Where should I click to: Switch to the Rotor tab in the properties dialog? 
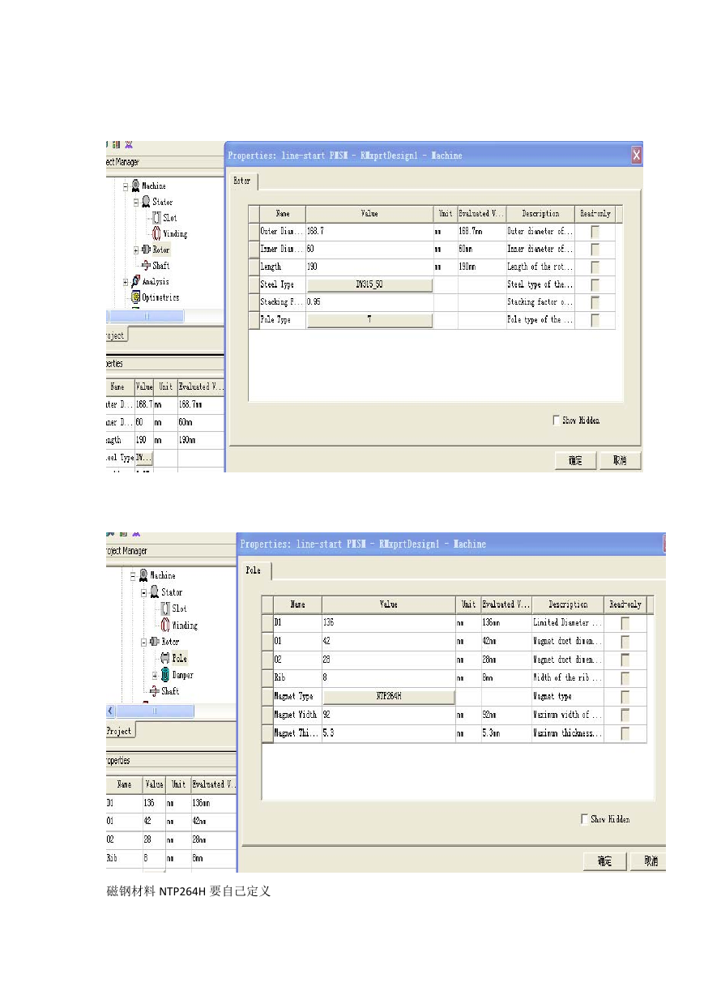click(x=243, y=181)
